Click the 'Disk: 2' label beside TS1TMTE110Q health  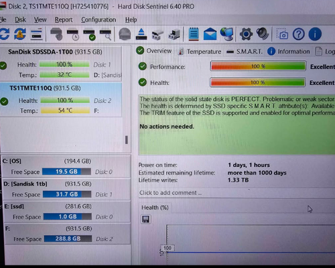pos(103,100)
